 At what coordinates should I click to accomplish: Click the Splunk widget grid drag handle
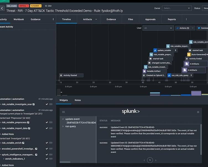(64, 112)
